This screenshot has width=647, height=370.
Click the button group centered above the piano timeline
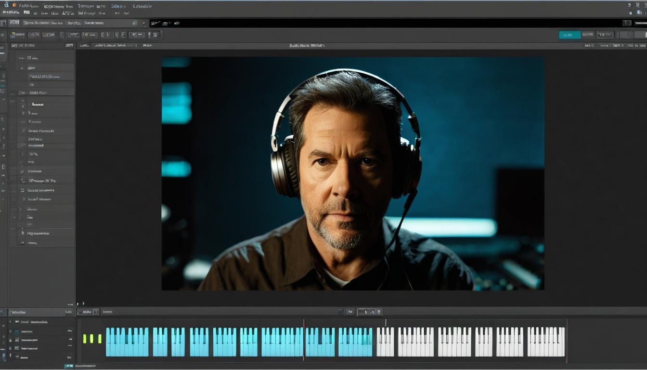pyautogui.click(x=370, y=312)
